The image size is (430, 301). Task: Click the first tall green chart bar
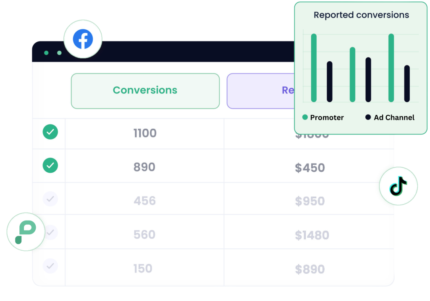314,68
